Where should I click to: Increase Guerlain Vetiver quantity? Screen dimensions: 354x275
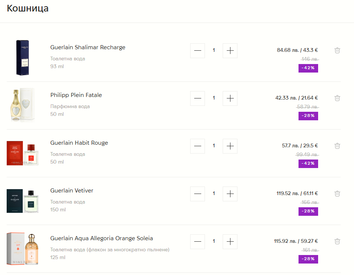tap(230, 194)
